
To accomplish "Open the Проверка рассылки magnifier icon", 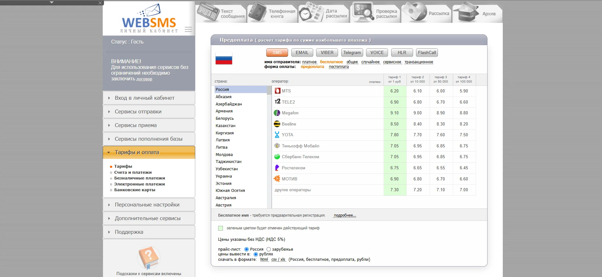I will [x=363, y=11].
